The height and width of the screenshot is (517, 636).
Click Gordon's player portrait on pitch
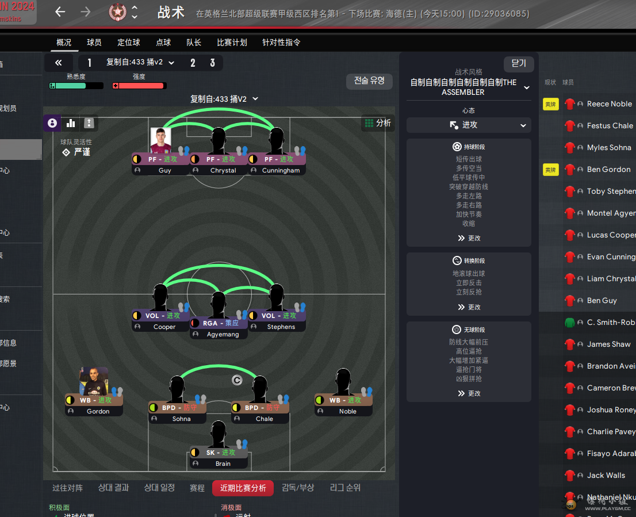coord(94,381)
